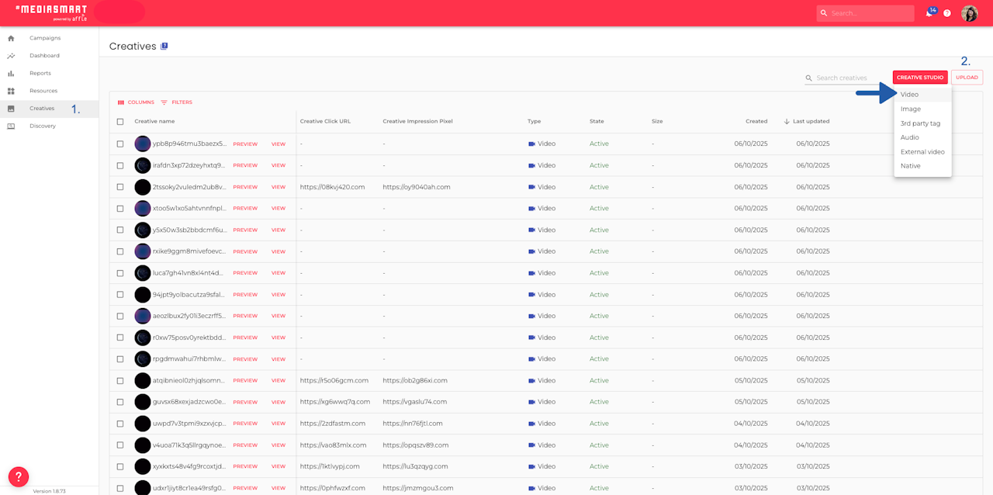Click the Reports bar chart icon

[x=11, y=74]
